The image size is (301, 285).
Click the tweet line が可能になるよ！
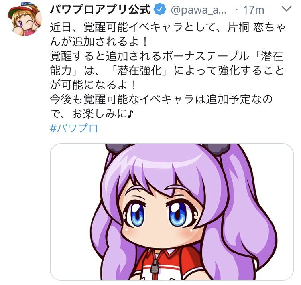coord(93,85)
